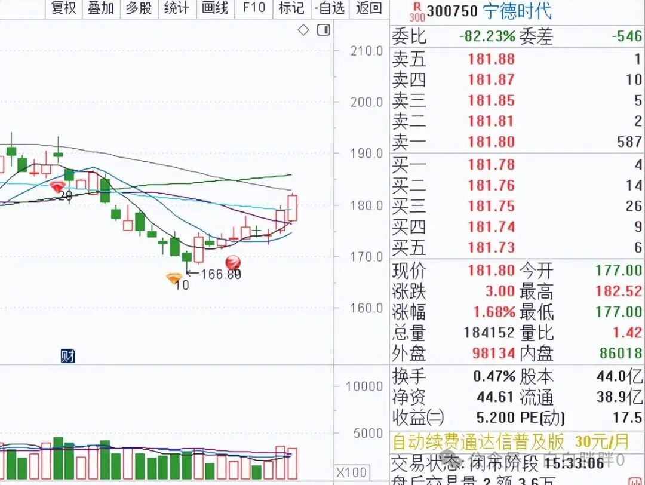Select the 买一 price 181.78
Viewport: 645px width, 485px height.
point(492,165)
